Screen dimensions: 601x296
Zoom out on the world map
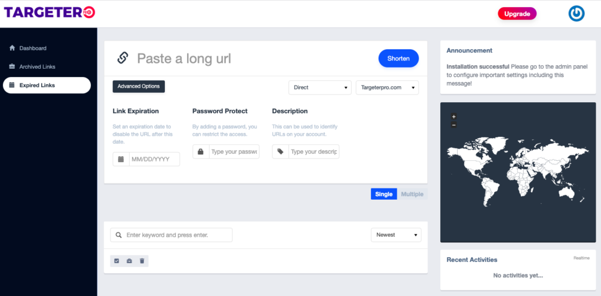click(454, 125)
